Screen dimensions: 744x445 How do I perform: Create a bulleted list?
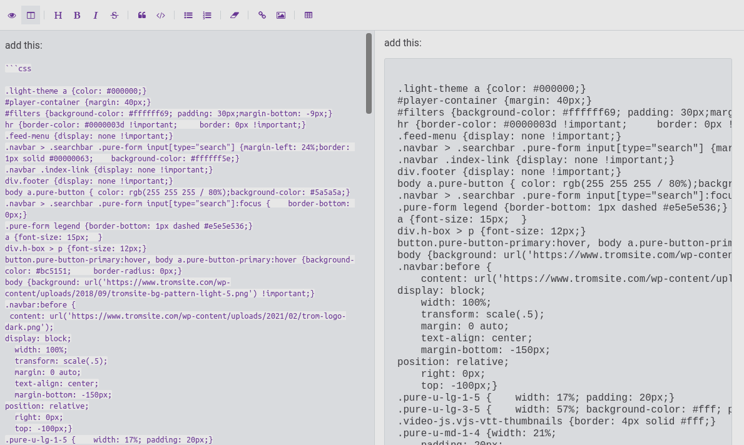(188, 15)
